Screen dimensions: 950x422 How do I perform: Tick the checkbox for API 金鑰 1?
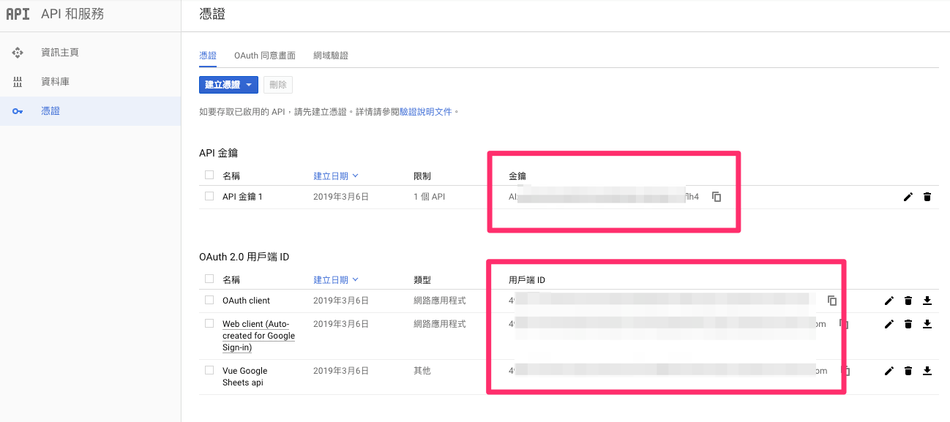pos(209,196)
